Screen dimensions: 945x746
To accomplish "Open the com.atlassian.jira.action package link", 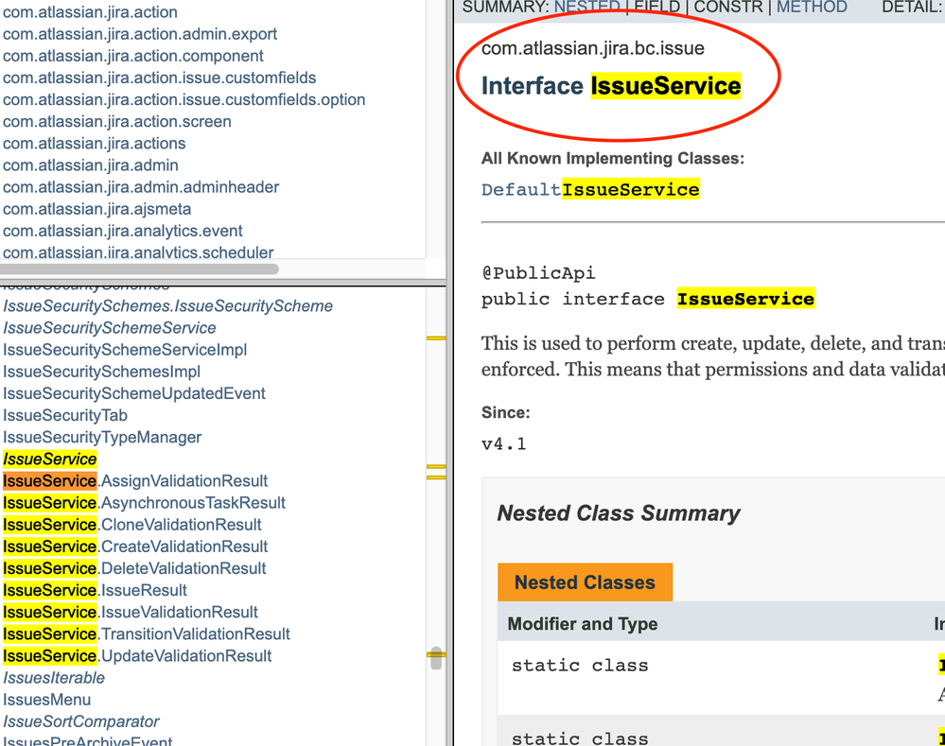I will pyautogui.click(x=90, y=12).
